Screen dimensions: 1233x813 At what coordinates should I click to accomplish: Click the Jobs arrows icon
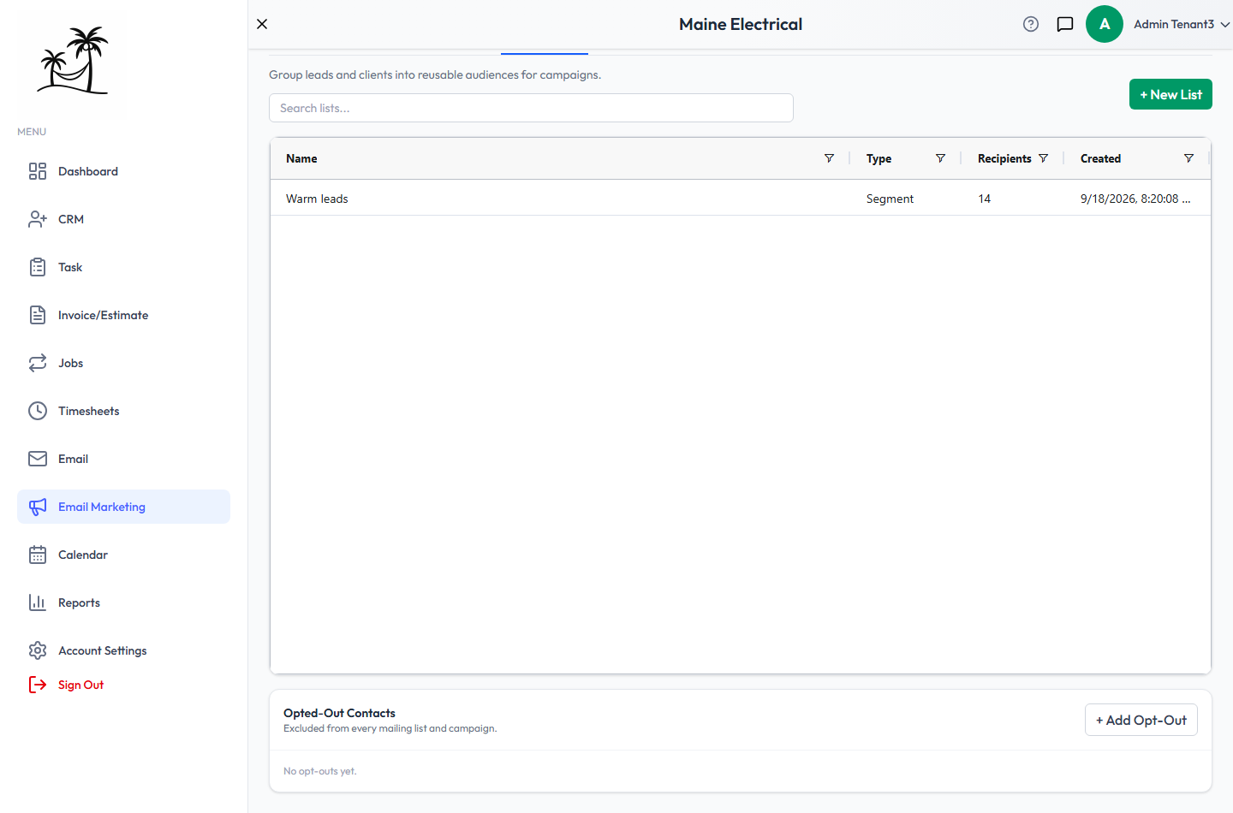tap(38, 363)
